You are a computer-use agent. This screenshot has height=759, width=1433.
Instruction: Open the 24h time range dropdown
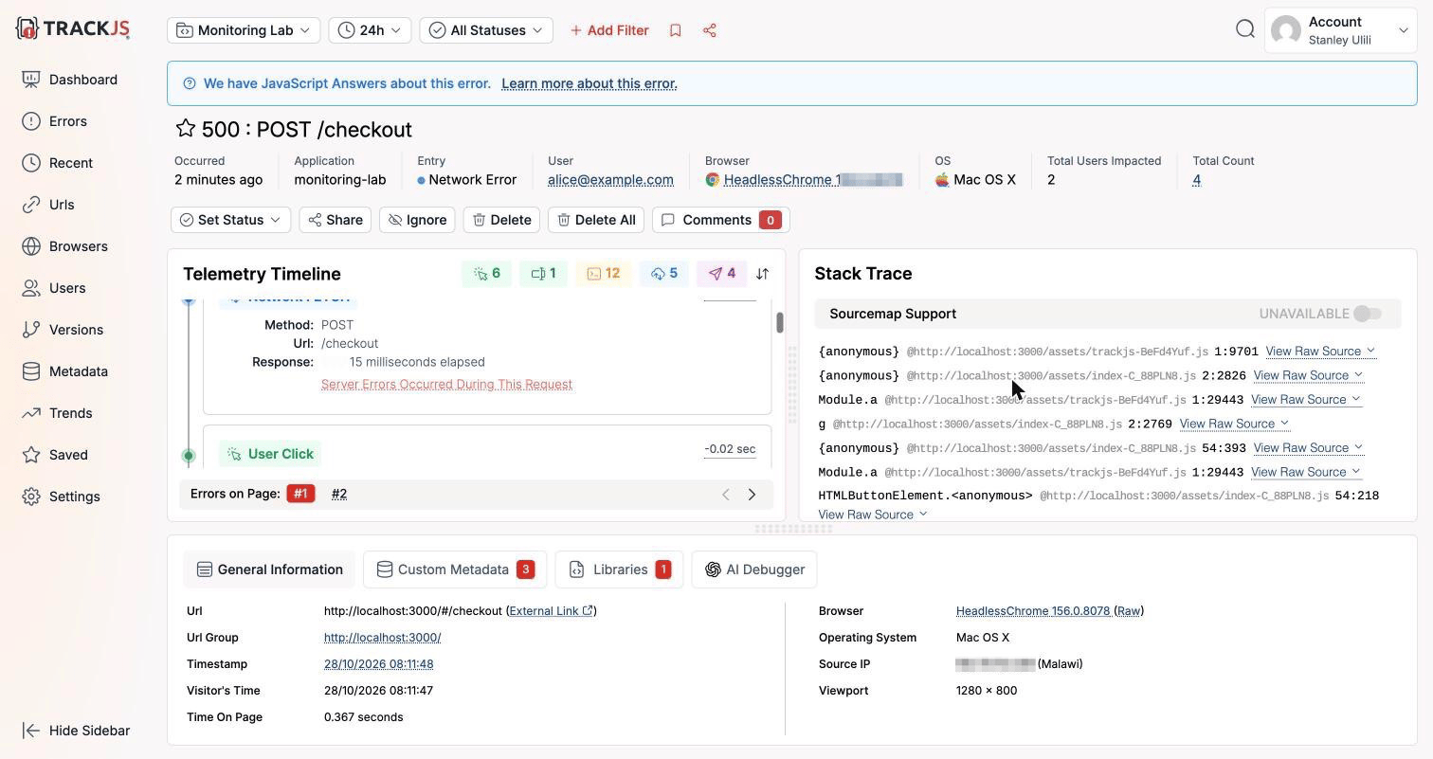(x=370, y=30)
